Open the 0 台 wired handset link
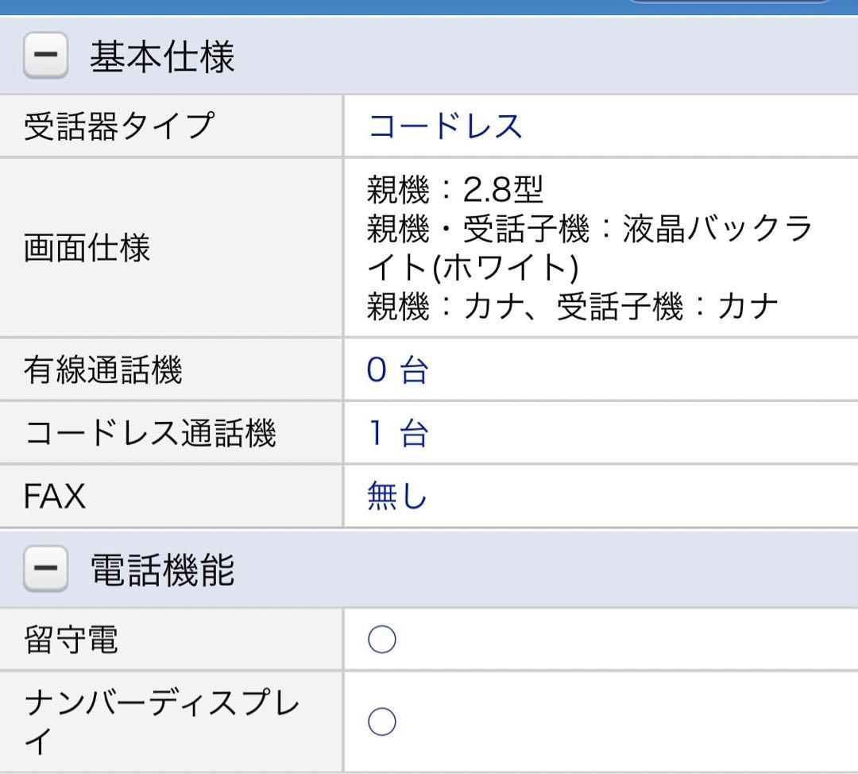The height and width of the screenshot is (774, 858). pos(397,370)
